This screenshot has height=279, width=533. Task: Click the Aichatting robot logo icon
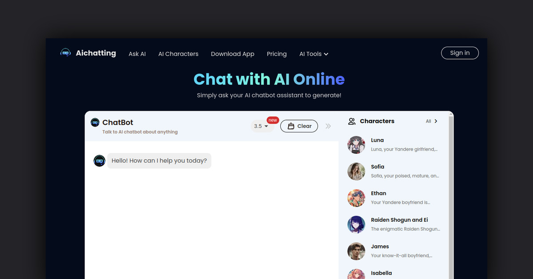click(66, 53)
